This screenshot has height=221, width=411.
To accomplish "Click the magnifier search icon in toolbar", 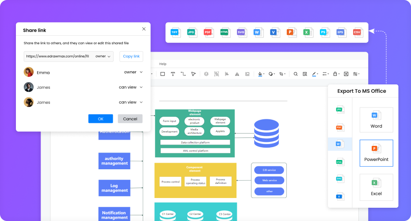I will pos(296,74).
